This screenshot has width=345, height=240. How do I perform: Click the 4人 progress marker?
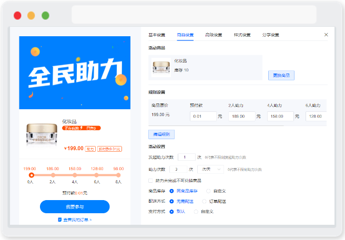pos(75,175)
